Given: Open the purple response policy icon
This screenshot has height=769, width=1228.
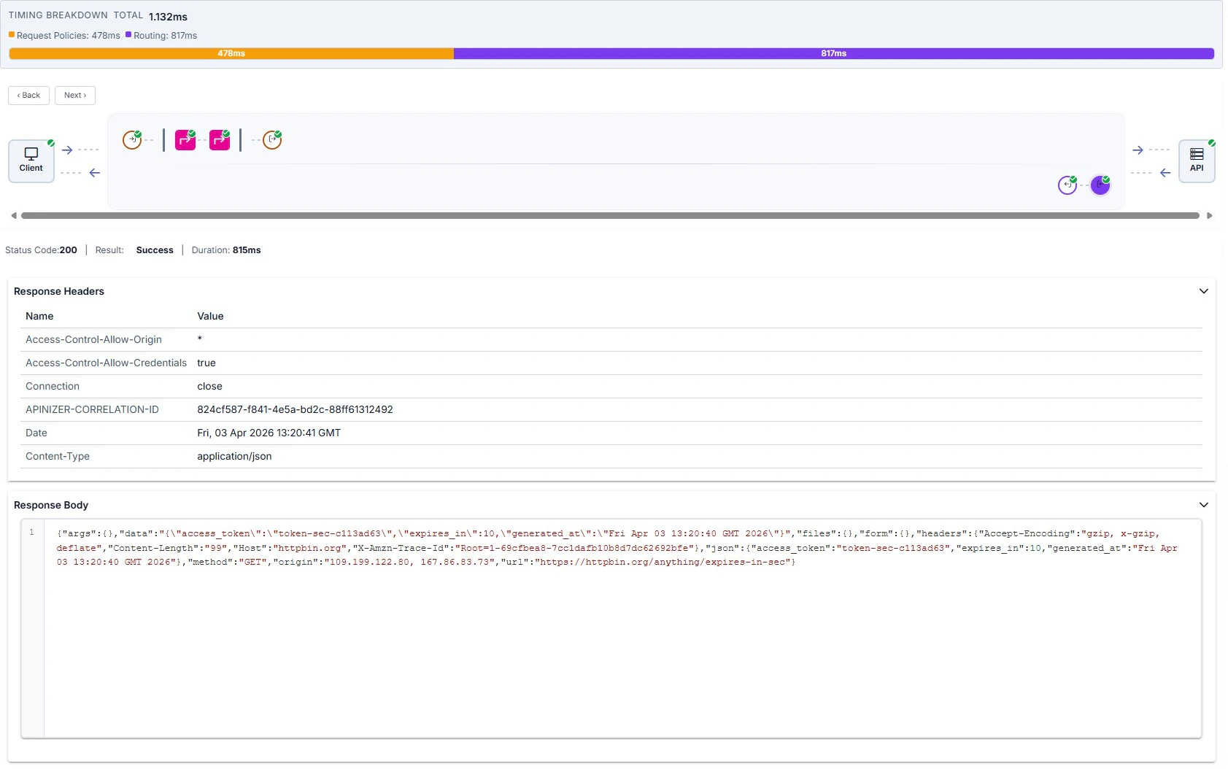Looking at the screenshot, I should click(x=1100, y=185).
